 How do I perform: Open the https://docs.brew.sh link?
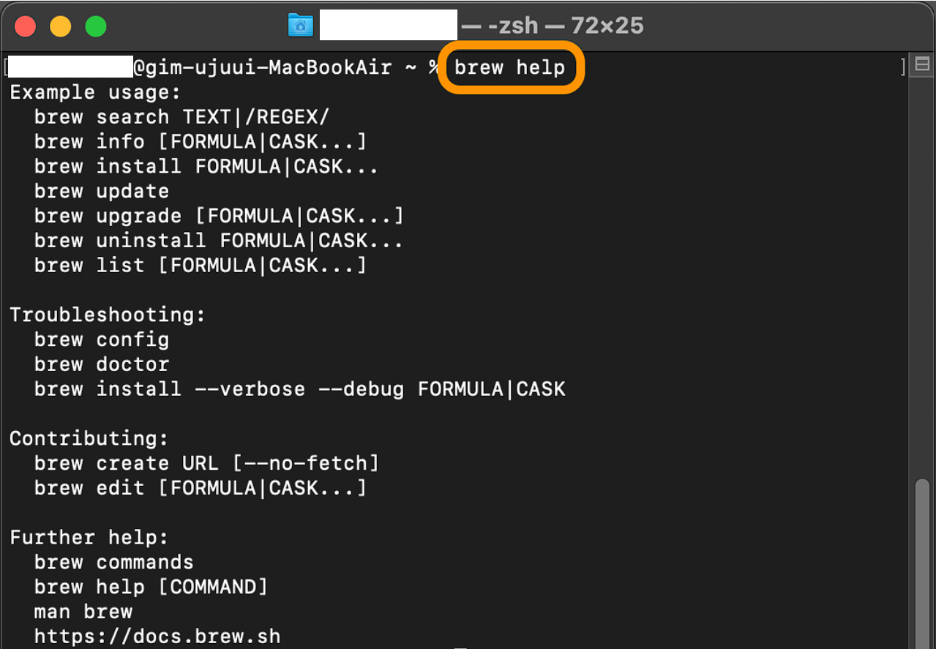point(157,636)
